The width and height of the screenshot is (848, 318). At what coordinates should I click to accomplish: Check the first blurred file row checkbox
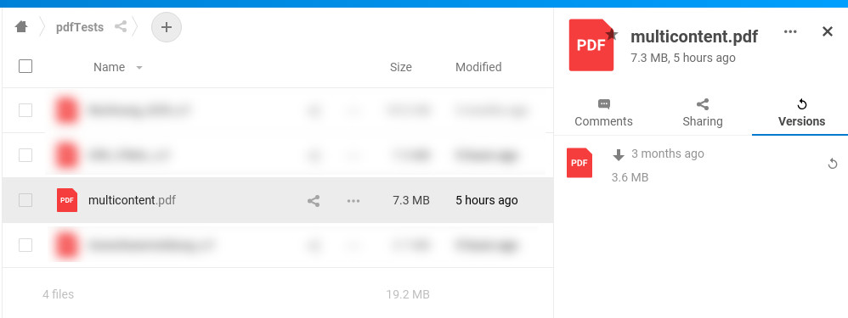click(x=25, y=110)
